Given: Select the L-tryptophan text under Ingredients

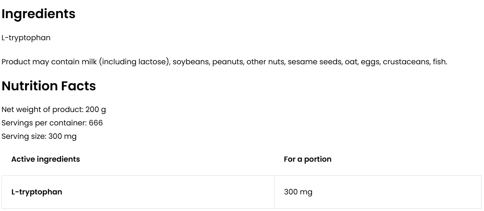Looking at the screenshot, I should [x=26, y=38].
